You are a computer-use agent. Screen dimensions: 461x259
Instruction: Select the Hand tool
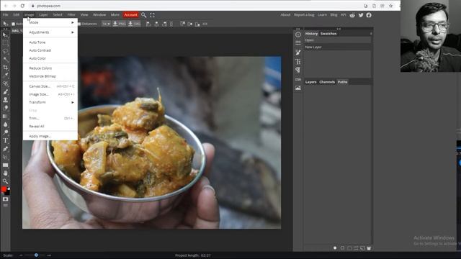5,173
